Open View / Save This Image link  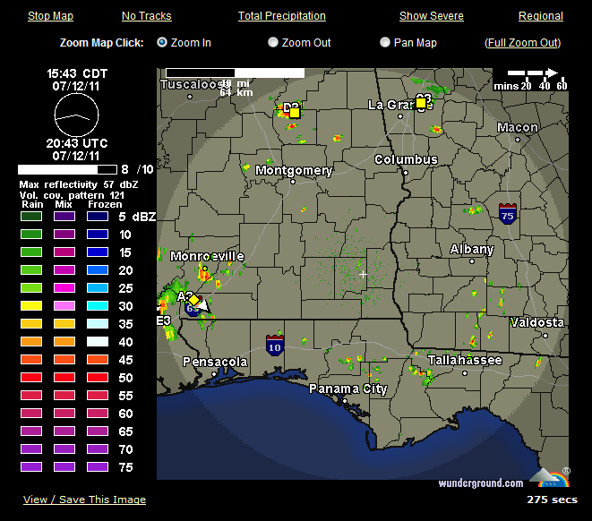click(x=84, y=500)
